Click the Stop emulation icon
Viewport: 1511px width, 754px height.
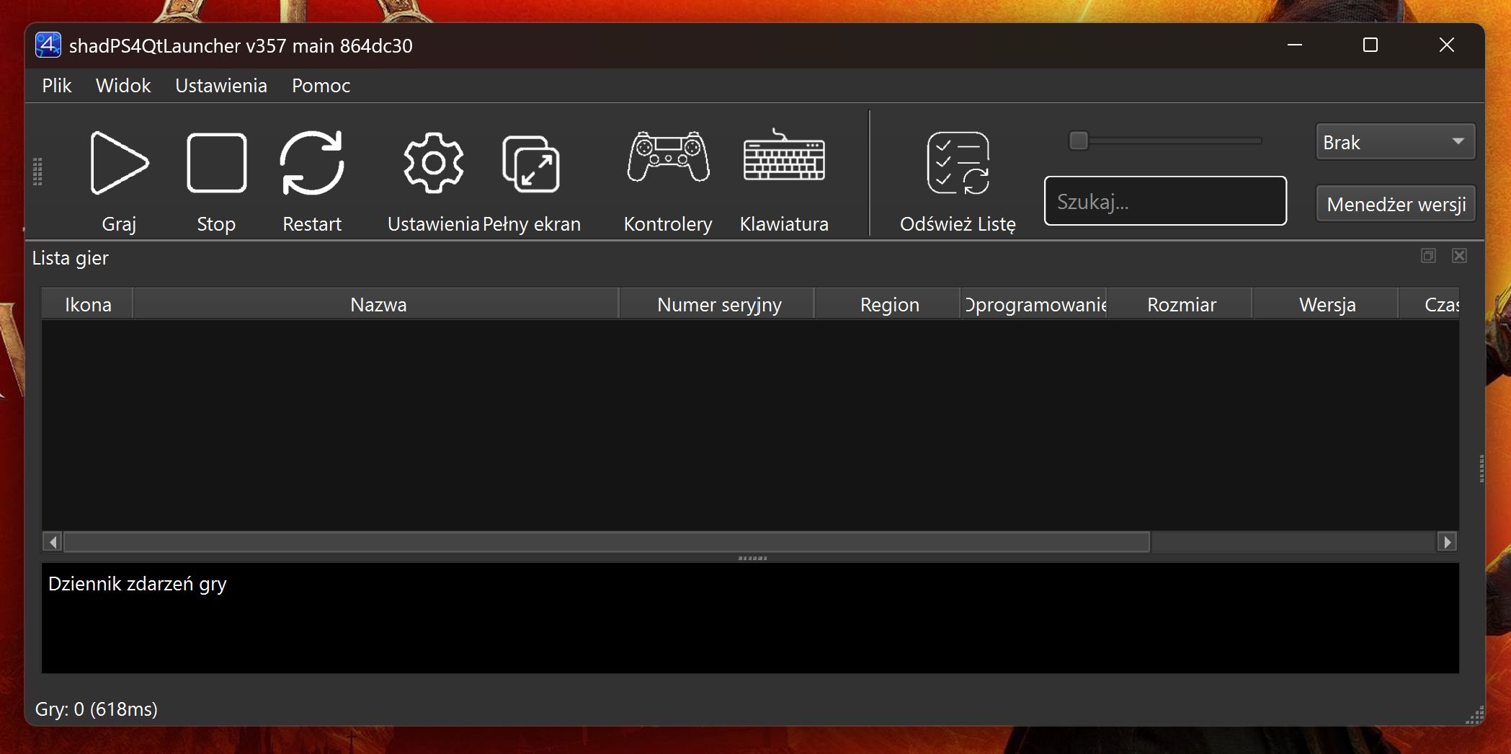pyautogui.click(x=216, y=163)
